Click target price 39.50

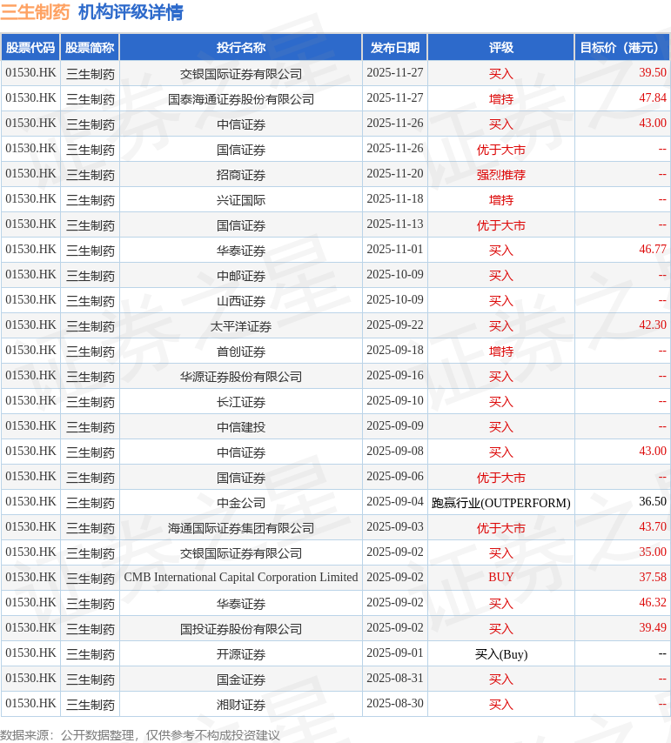click(653, 72)
